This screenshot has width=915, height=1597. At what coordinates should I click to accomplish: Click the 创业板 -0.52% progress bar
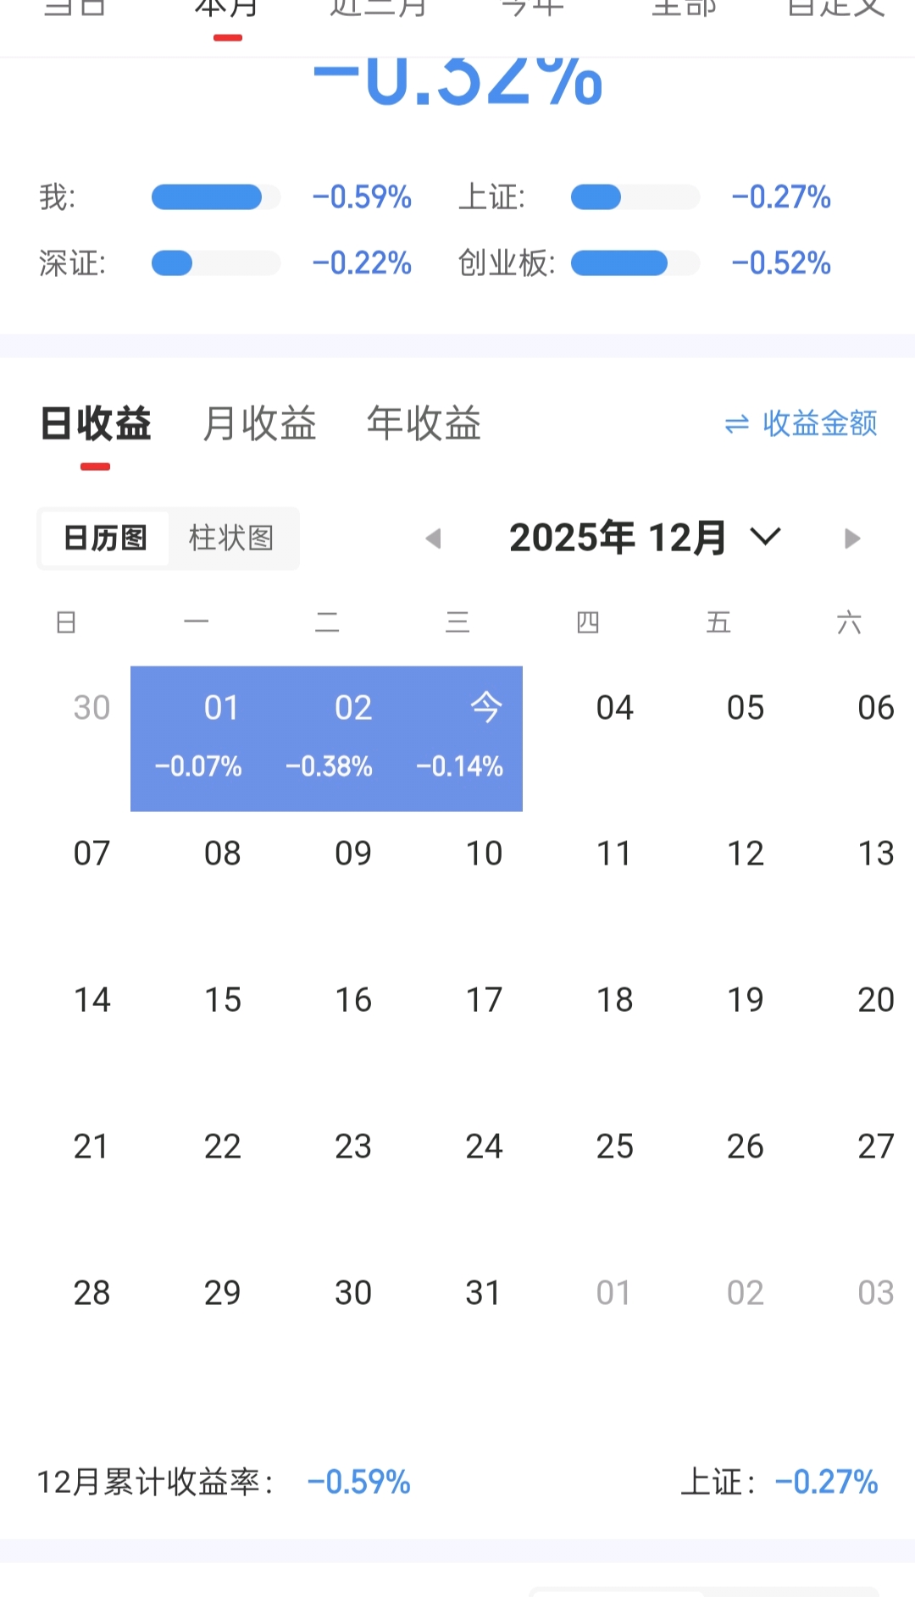635,263
